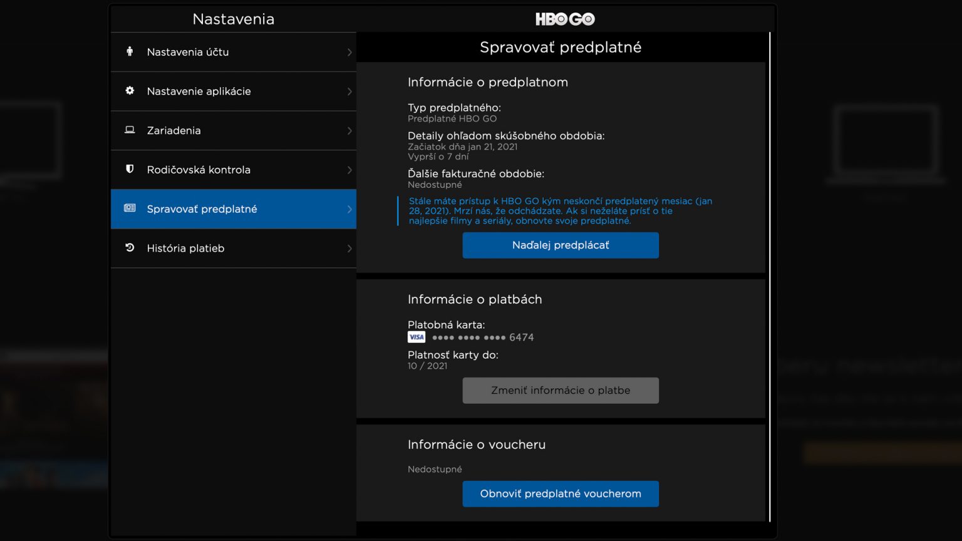Click Informácie o platbách heading
This screenshot has width=962, height=541.
click(x=475, y=299)
